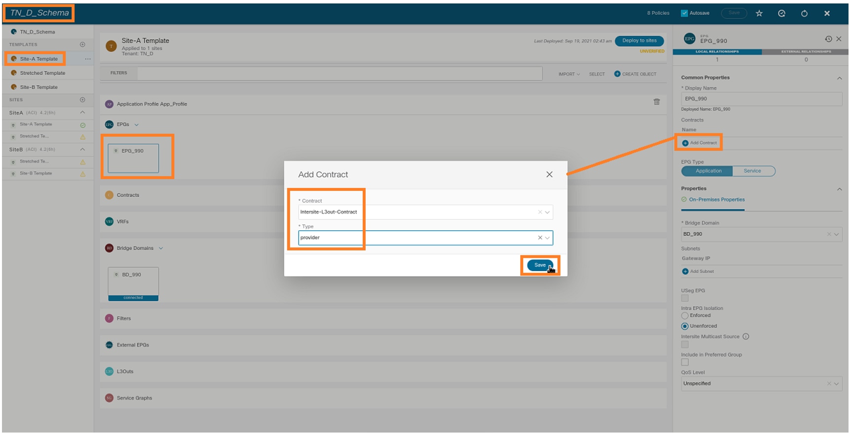Collapse the SiteA section
850x435 pixels.
pos(82,113)
